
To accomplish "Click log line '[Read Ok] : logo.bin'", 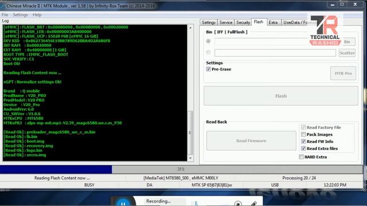I will tap(23, 150).
